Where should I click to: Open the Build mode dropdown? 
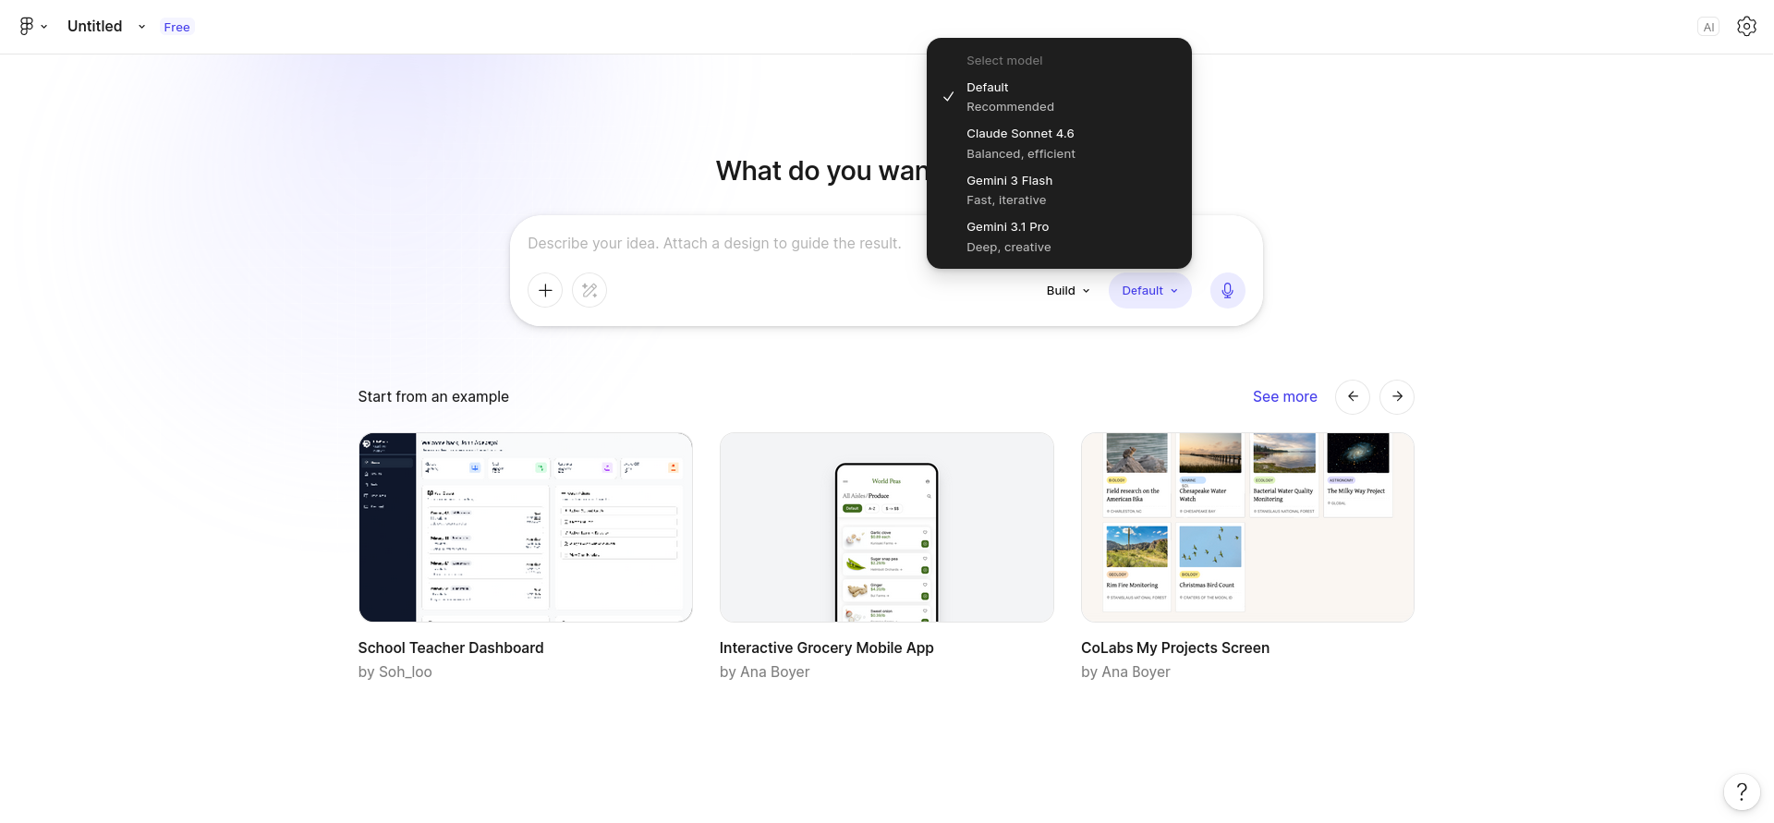[x=1068, y=290]
